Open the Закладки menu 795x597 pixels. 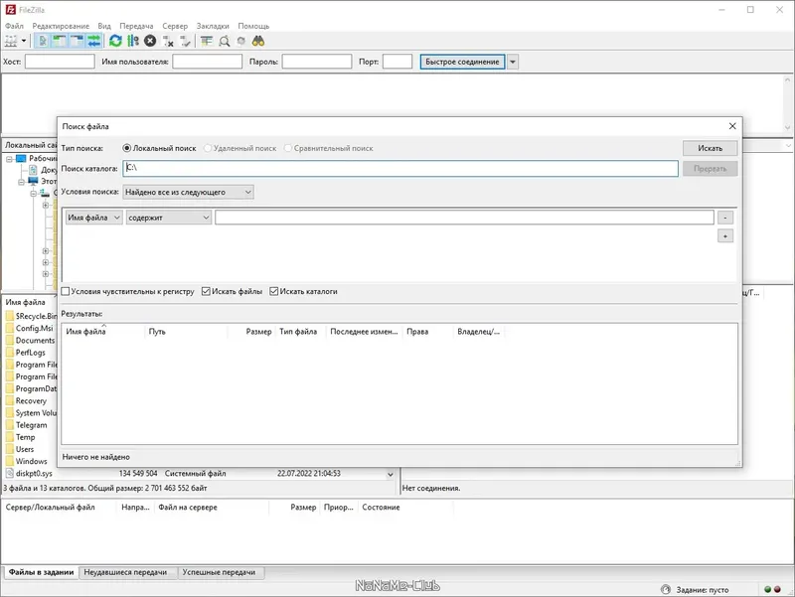tap(213, 26)
